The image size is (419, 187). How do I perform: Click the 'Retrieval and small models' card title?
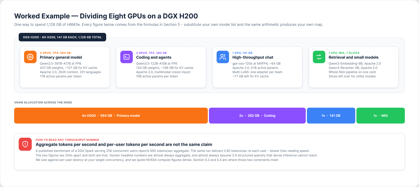click(x=354, y=58)
